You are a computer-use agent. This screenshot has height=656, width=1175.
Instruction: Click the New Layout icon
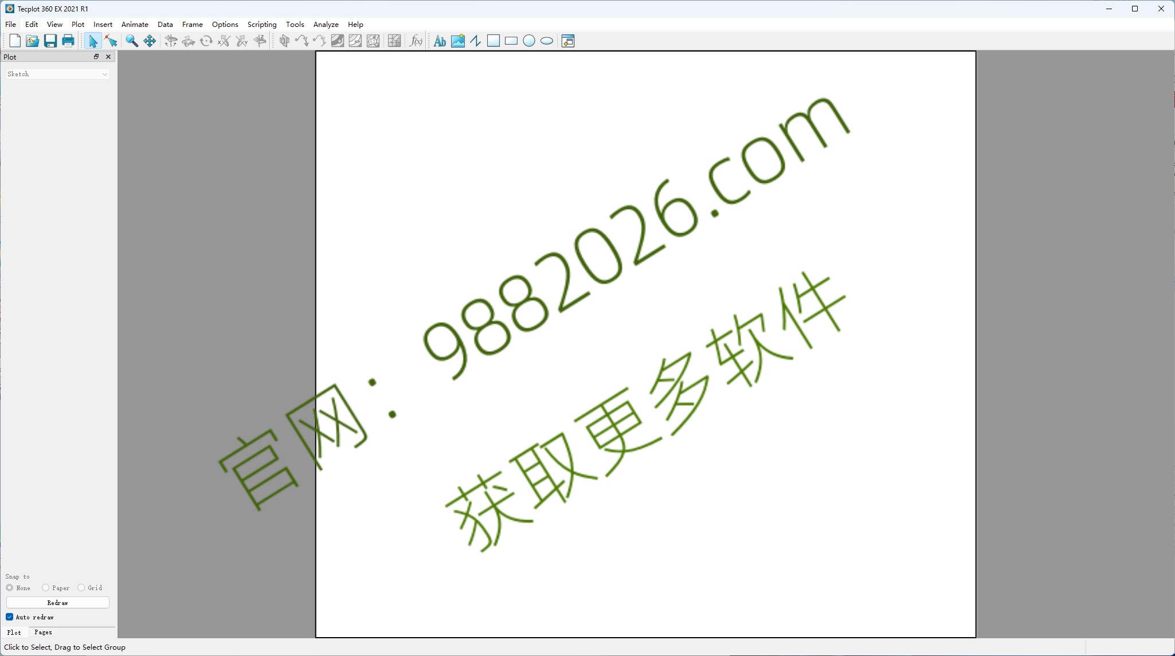[15, 41]
